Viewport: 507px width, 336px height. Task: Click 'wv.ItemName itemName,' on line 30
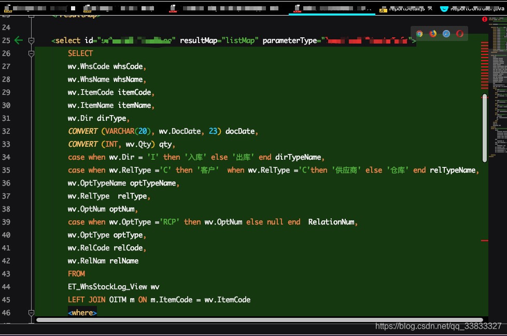pyautogui.click(x=111, y=105)
